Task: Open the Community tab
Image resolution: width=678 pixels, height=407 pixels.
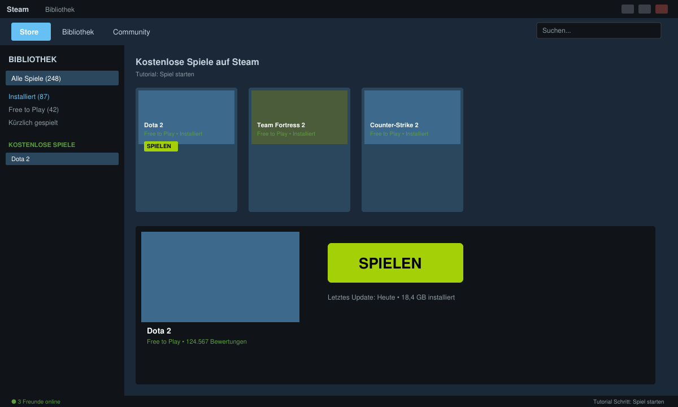Action: pos(132,32)
